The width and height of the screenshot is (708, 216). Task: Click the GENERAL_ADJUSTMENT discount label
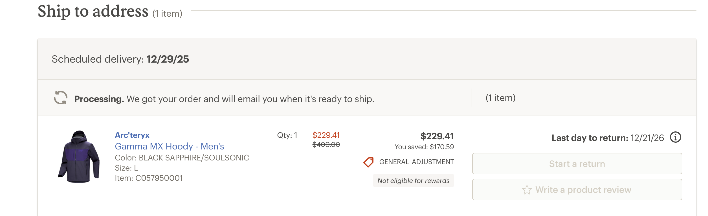click(416, 162)
